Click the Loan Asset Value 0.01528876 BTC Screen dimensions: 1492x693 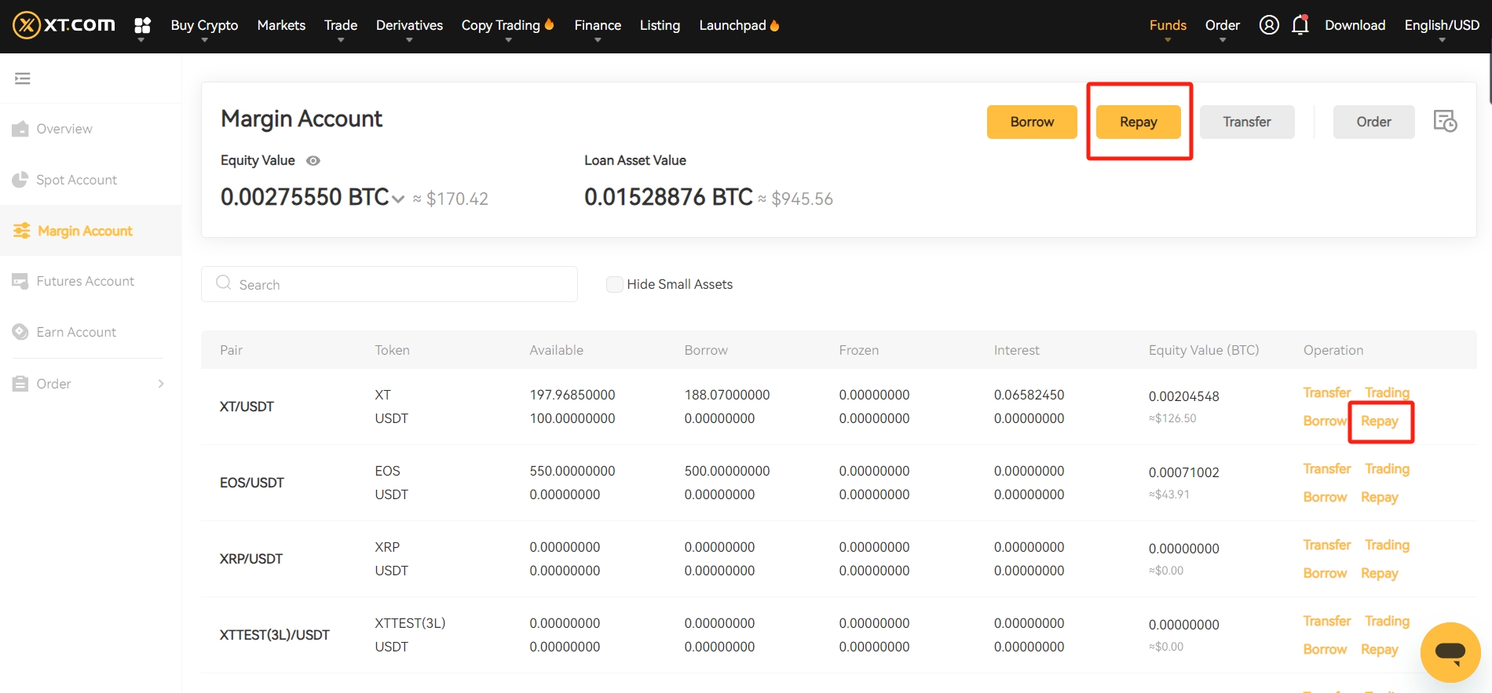tap(669, 197)
